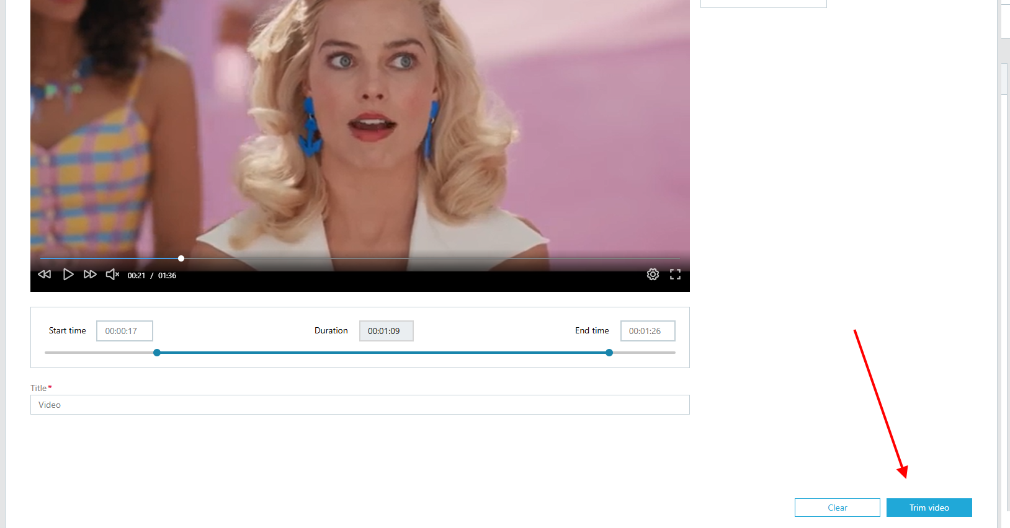Viewport: 1010px width, 528px height.
Task: Click the Title text field
Action: tap(360, 405)
